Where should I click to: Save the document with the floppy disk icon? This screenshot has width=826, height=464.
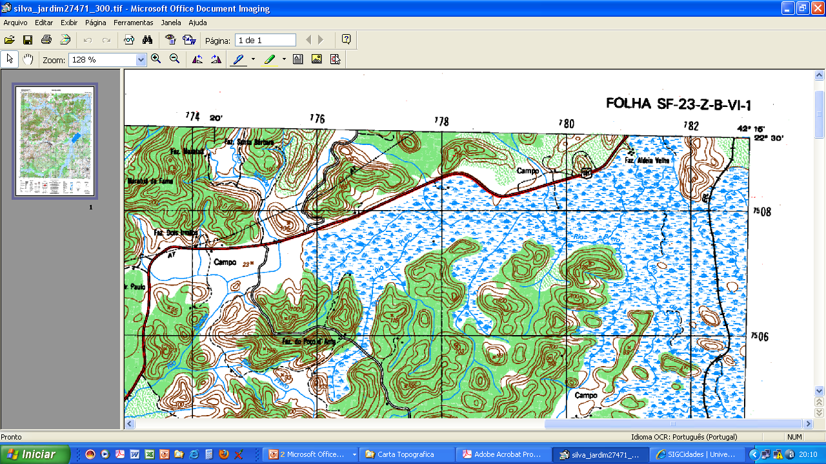28,40
